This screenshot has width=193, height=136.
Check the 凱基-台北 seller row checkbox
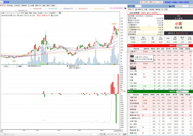pyautogui.click(x=129, y=100)
